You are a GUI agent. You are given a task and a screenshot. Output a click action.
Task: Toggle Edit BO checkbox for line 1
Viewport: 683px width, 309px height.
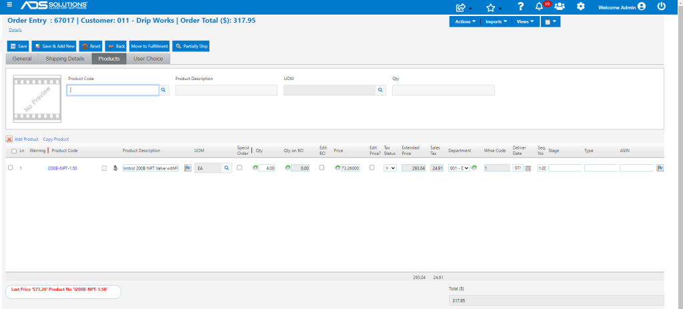322,168
